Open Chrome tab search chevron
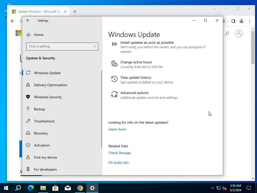This screenshot has height=193, width=257. click(x=215, y=9)
